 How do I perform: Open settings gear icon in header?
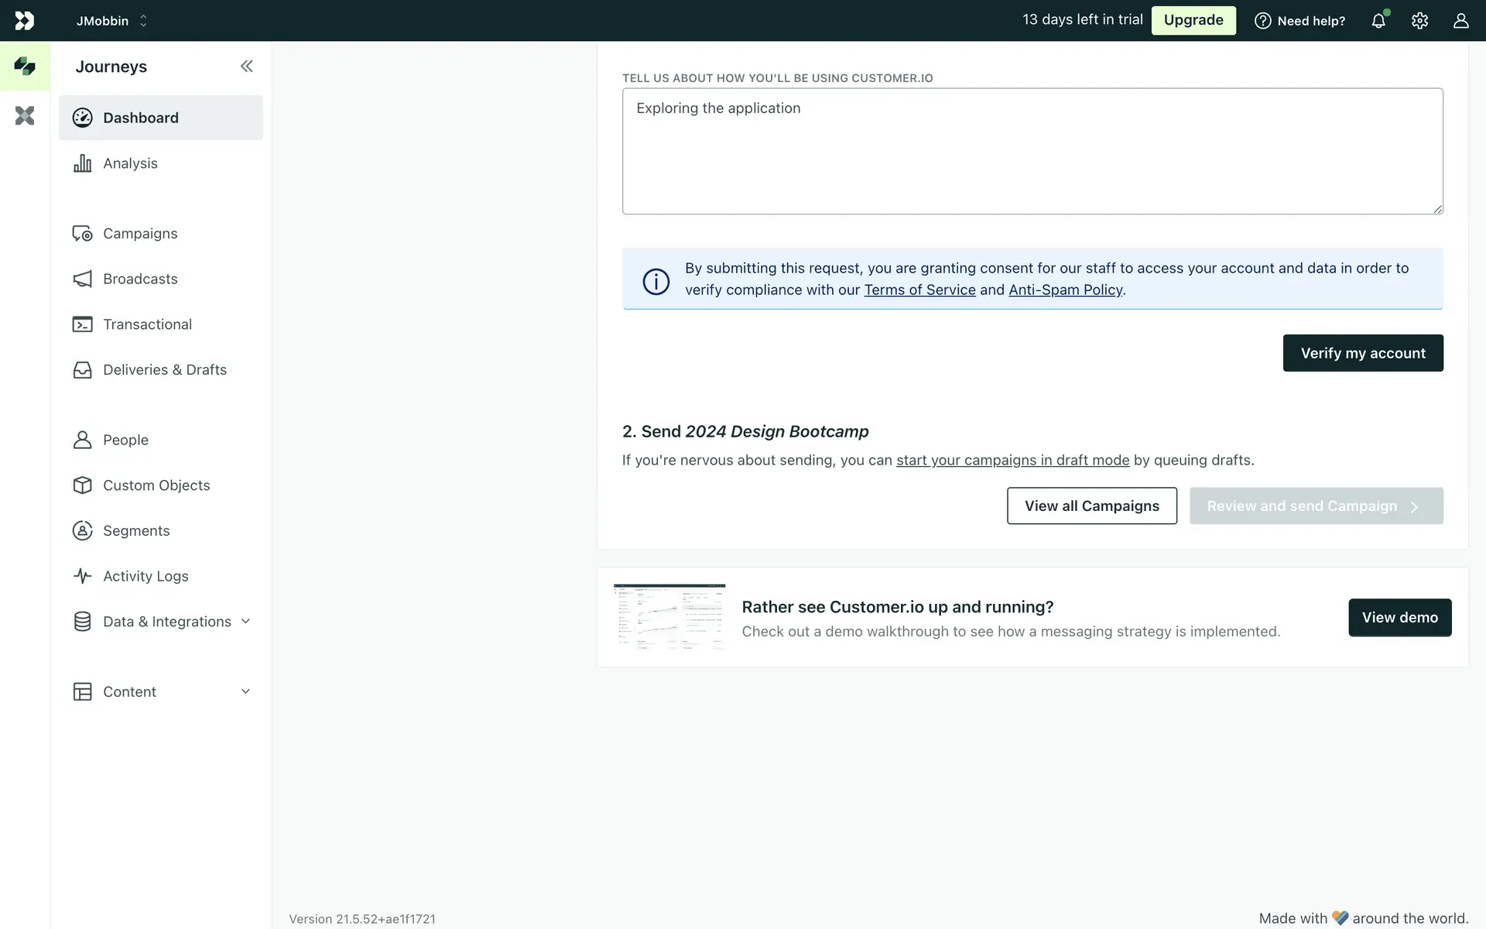[1419, 21]
